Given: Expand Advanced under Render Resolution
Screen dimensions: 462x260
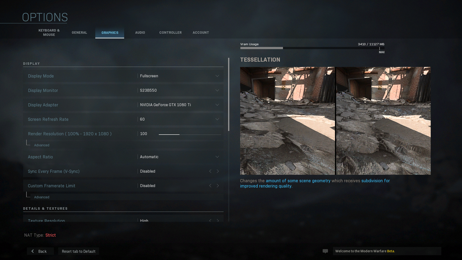Looking at the screenshot, I should click(42, 145).
